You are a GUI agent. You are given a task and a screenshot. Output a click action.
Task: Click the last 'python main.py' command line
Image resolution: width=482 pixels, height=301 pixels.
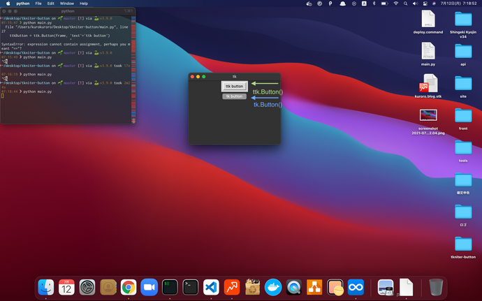click(x=38, y=91)
